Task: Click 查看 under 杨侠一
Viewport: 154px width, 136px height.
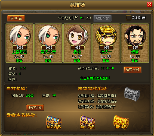Action: tap(106, 61)
